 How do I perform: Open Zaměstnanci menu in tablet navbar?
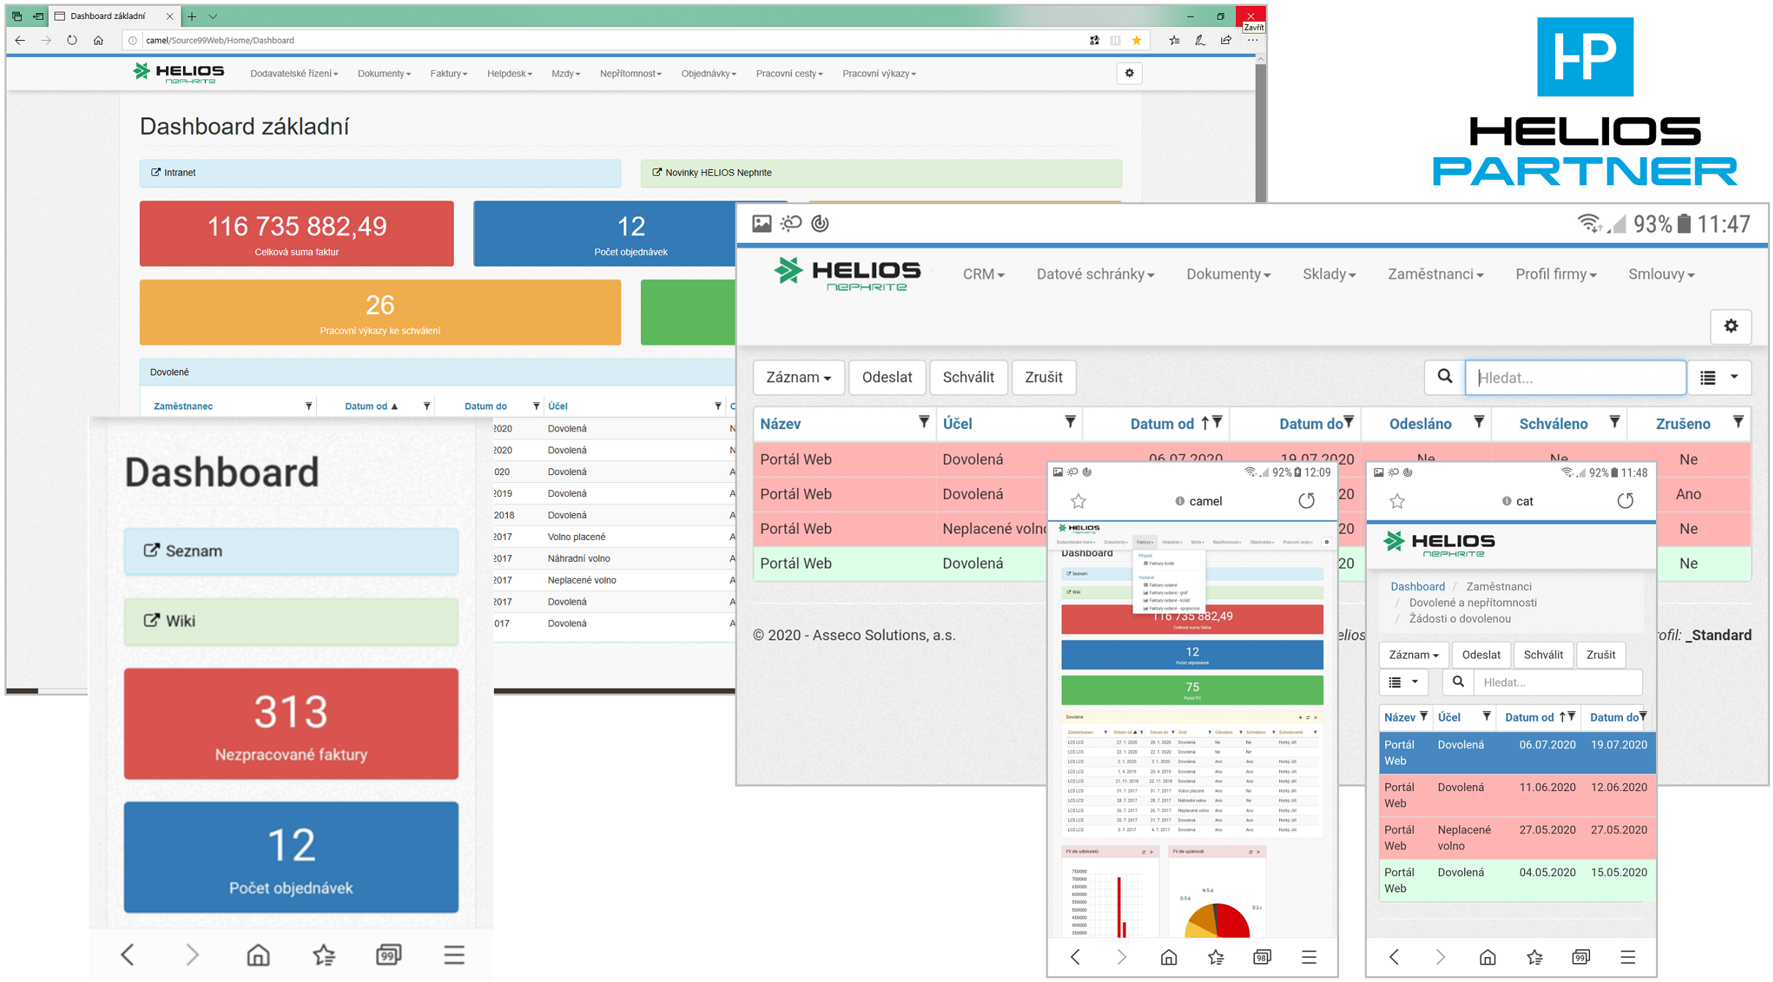pos(1436,274)
